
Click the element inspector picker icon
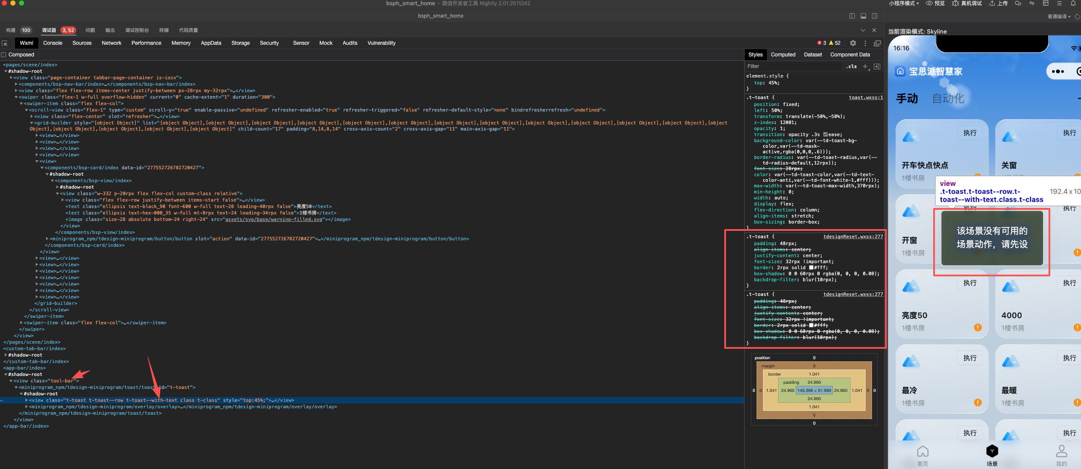pyautogui.click(x=5, y=43)
